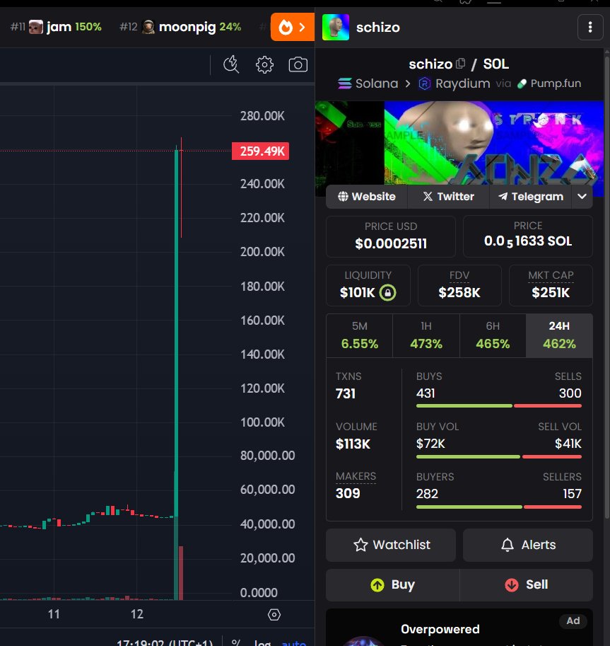Click the 259.49K current price label
Image resolution: width=610 pixels, height=646 pixels.
(x=261, y=151)
